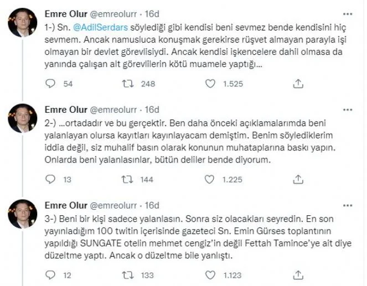Retweet the second tweet with 144 retweets
The image size is (367, 286).
127,179
